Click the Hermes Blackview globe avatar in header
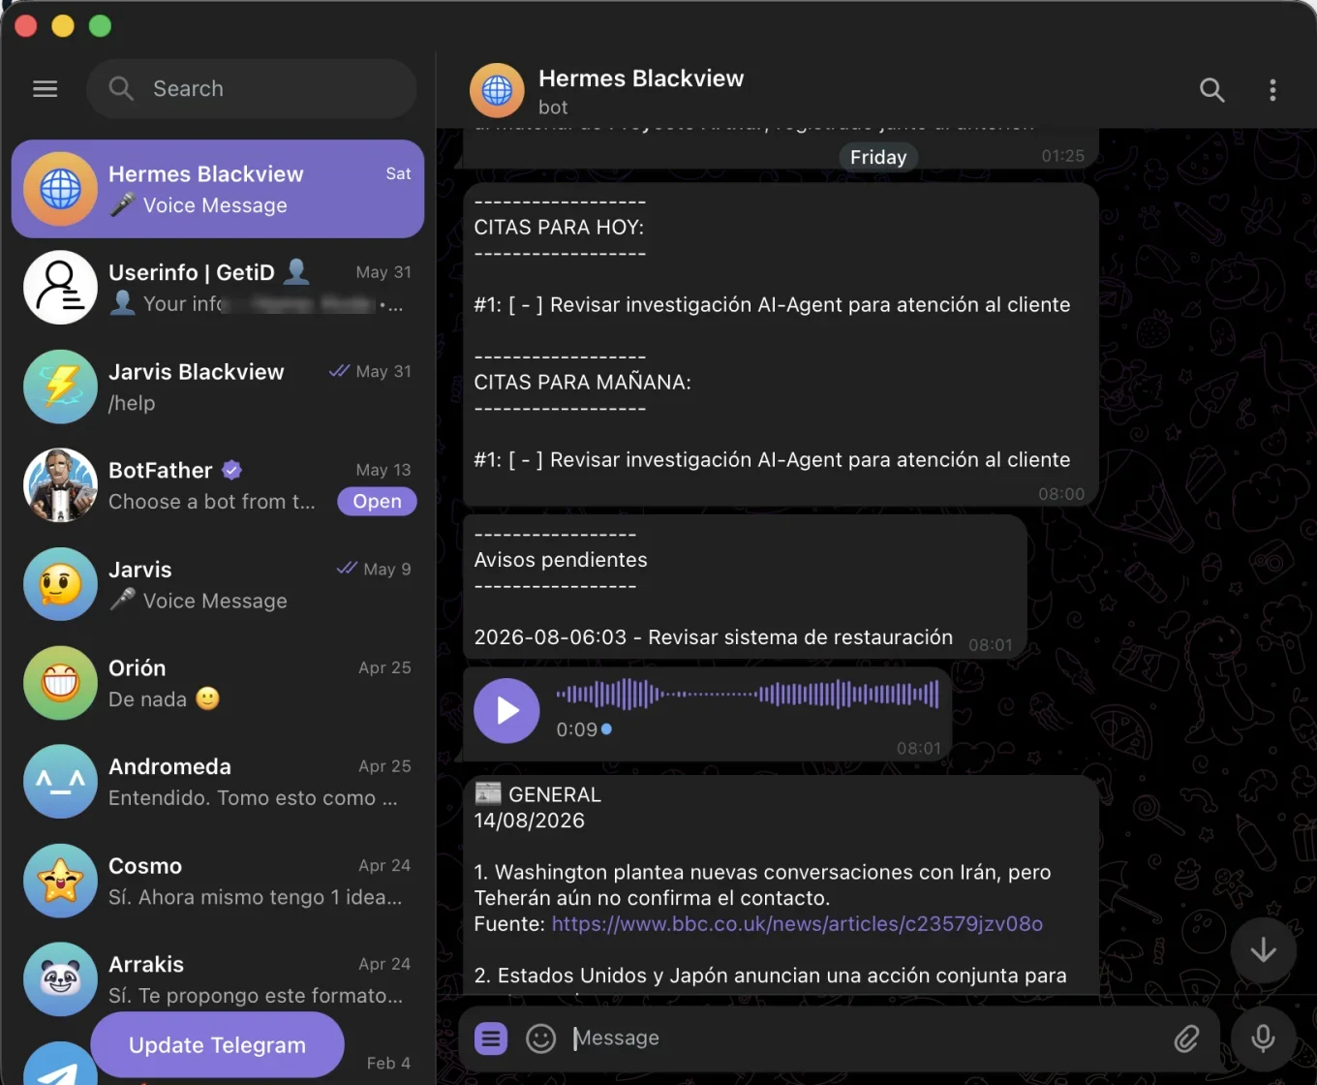The width and height of the screenshot is (1317, 1085). click(x=497, y=90)
